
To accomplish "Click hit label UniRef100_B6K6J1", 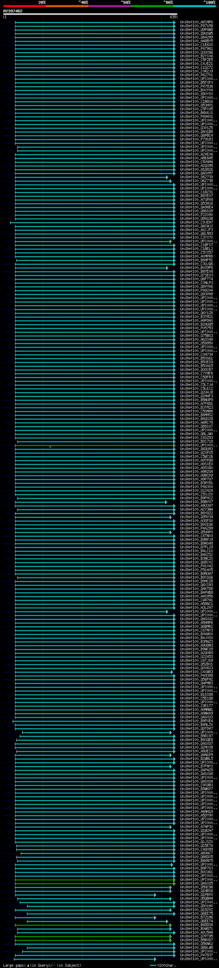I will (x=196, y=113).
